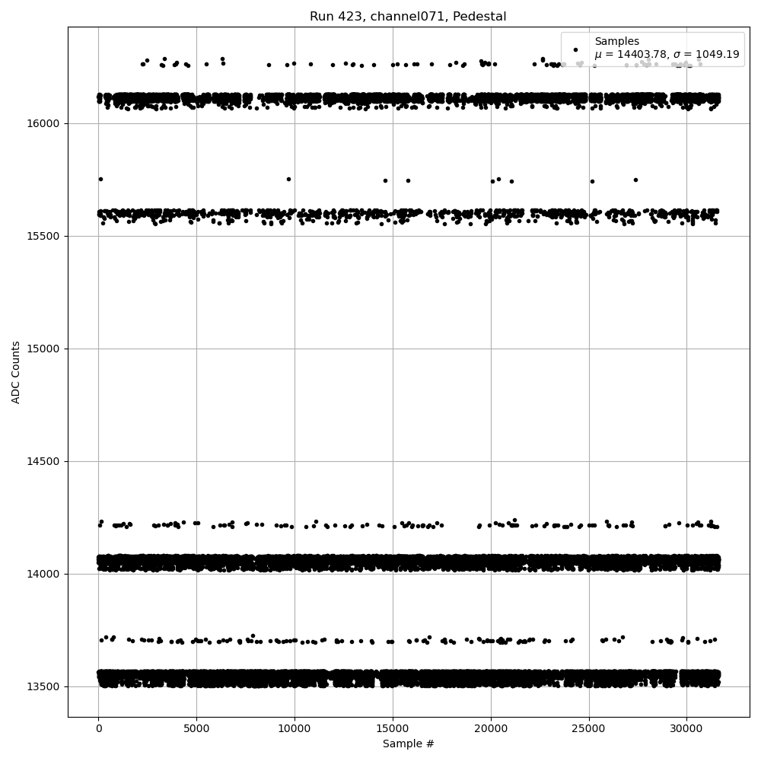The width and height of the screenshot is (761, 761).
Task: Click the 13500 y-axis tick label
Action: coord(45,686)
